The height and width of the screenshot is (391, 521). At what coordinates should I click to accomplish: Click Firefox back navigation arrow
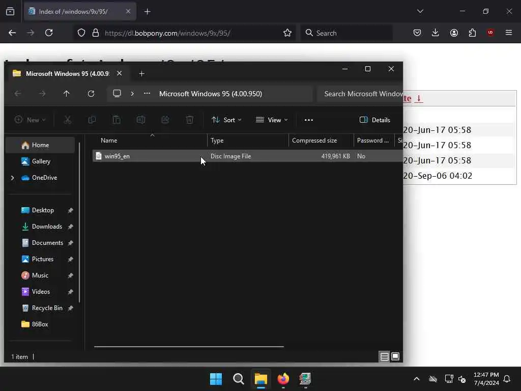tap(12, 33)
